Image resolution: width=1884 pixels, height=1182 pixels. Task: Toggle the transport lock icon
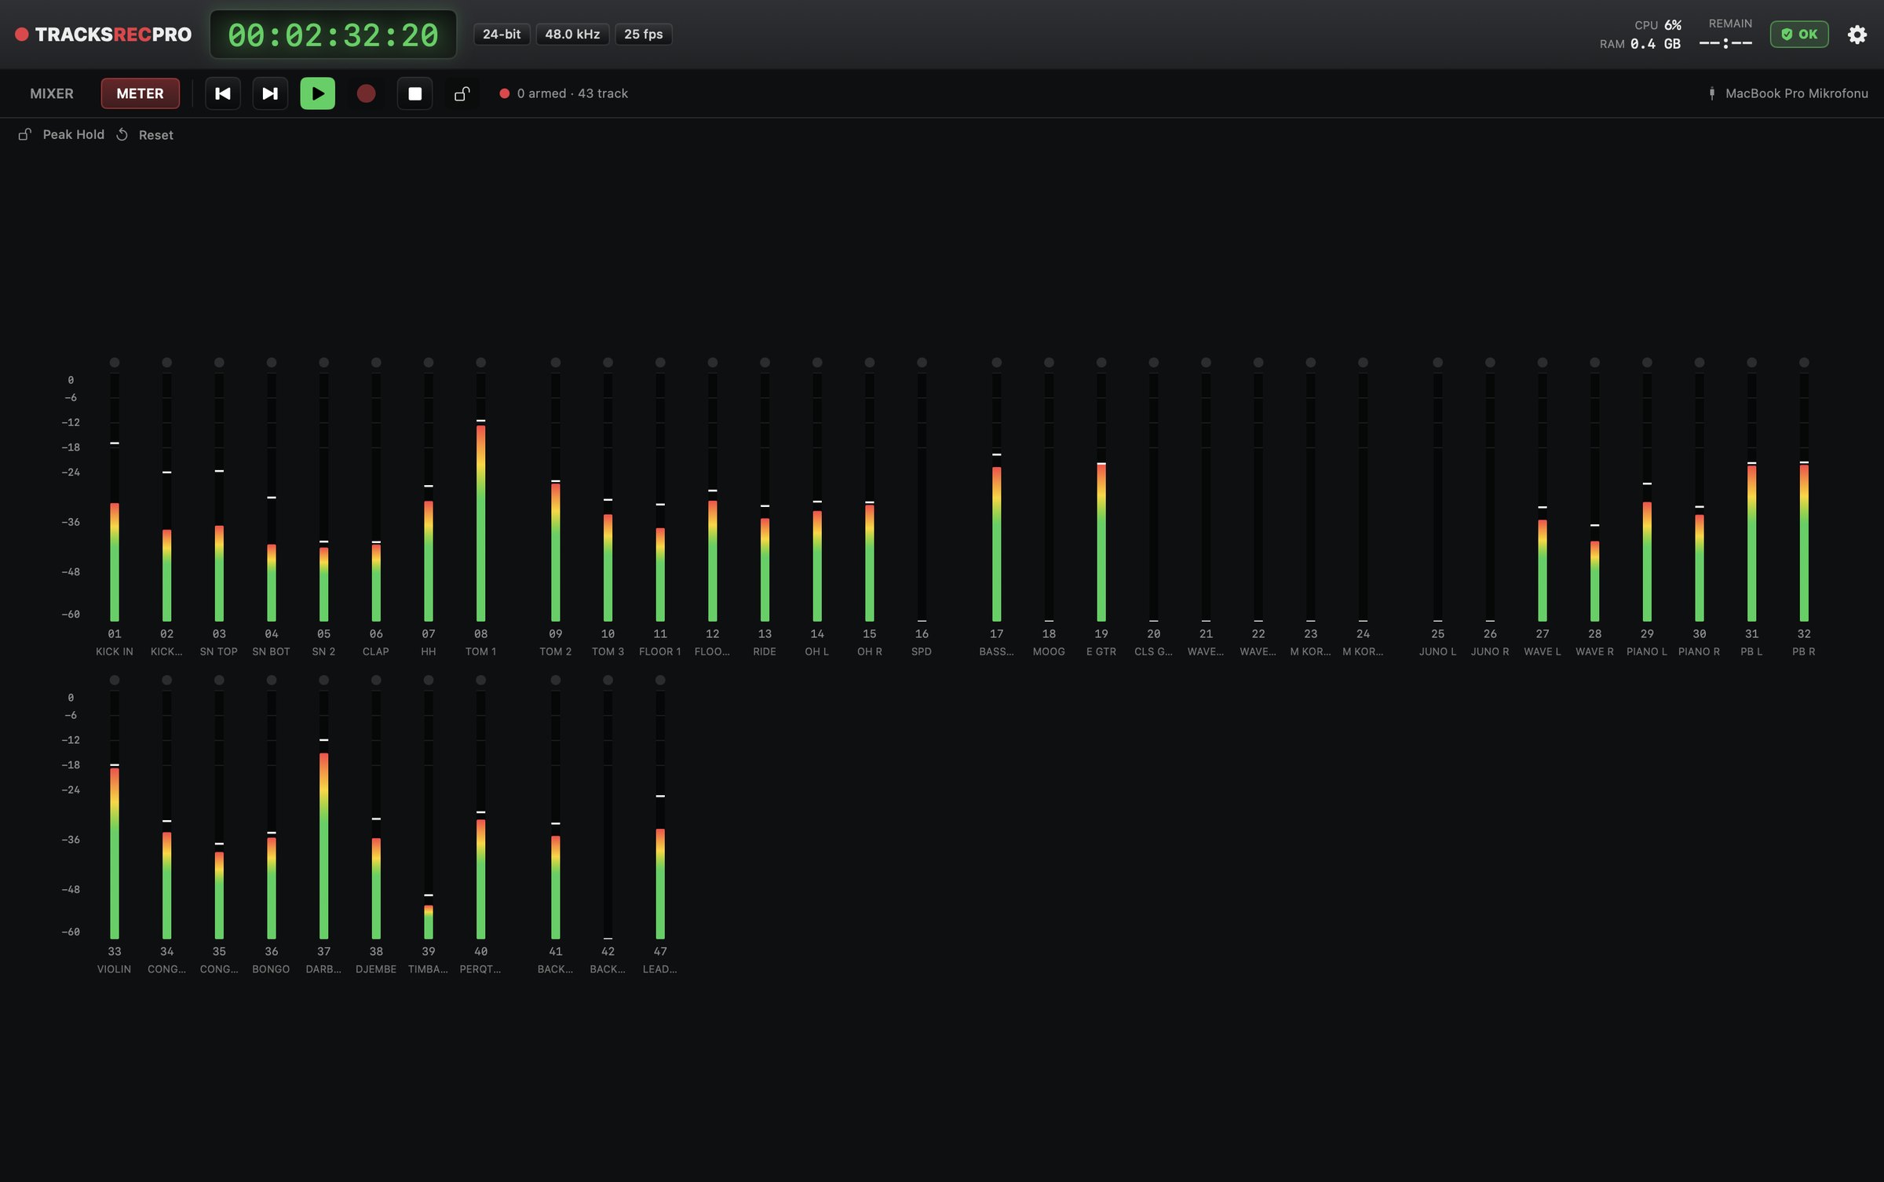(x=462, y=93)
